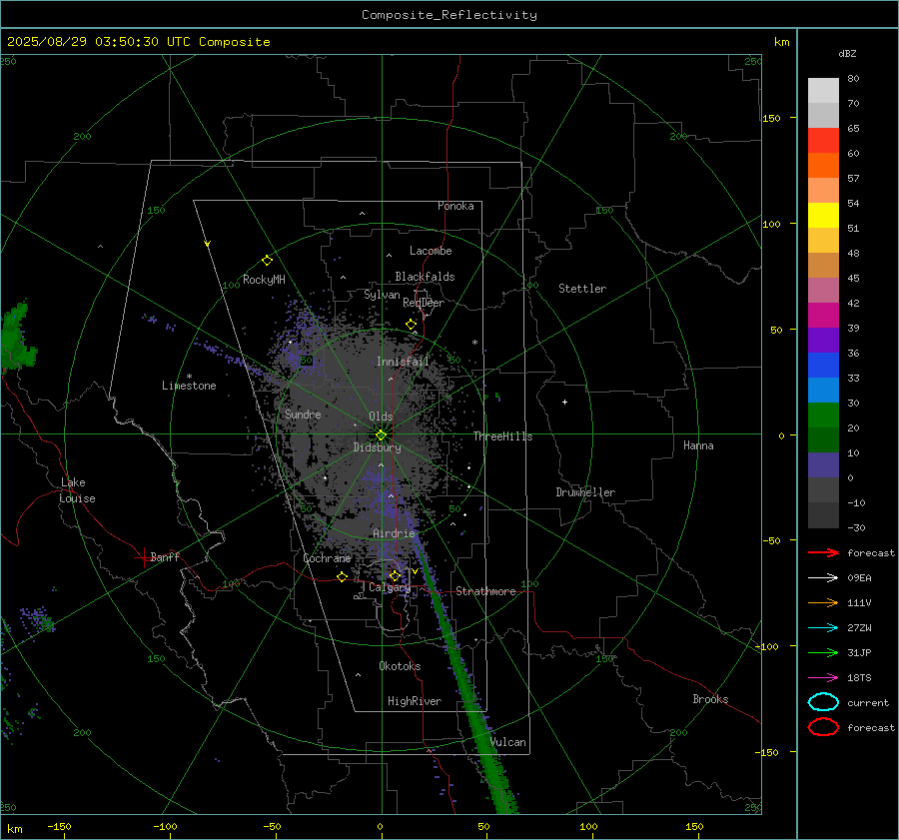Click the Vulcan city label
Image resolution: width=899 pixels, height=840 pixels.
click(x=507, y=742)
